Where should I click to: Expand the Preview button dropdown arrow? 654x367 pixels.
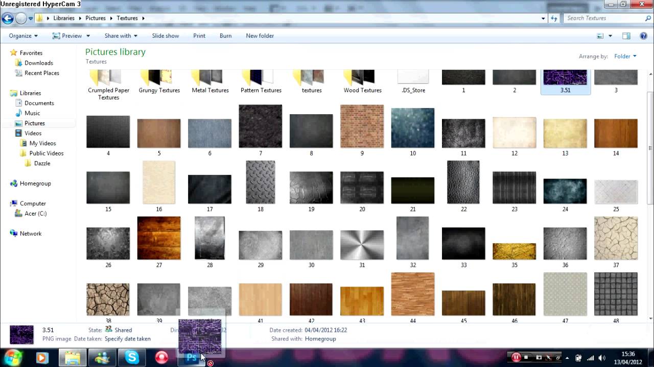pos(88,36)
